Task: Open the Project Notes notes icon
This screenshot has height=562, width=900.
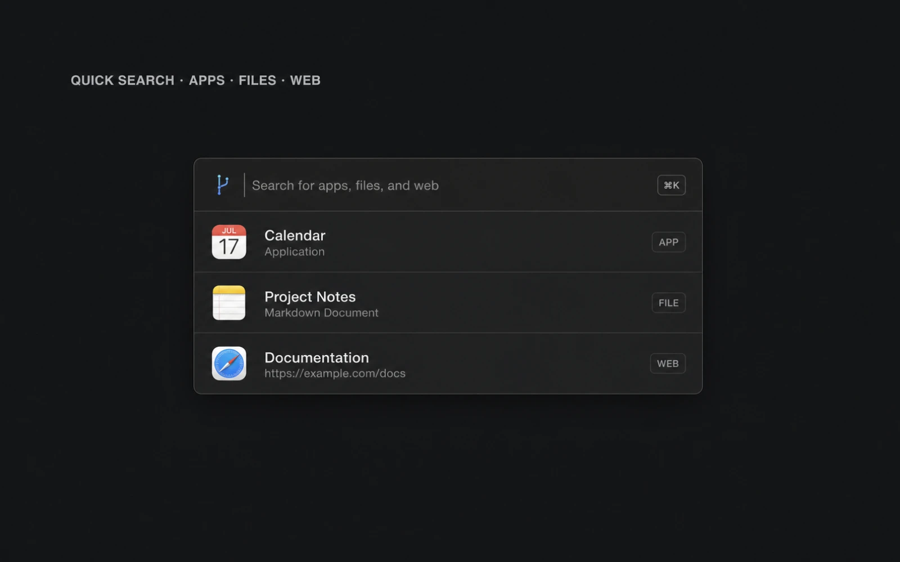Action: click(229, 302)
